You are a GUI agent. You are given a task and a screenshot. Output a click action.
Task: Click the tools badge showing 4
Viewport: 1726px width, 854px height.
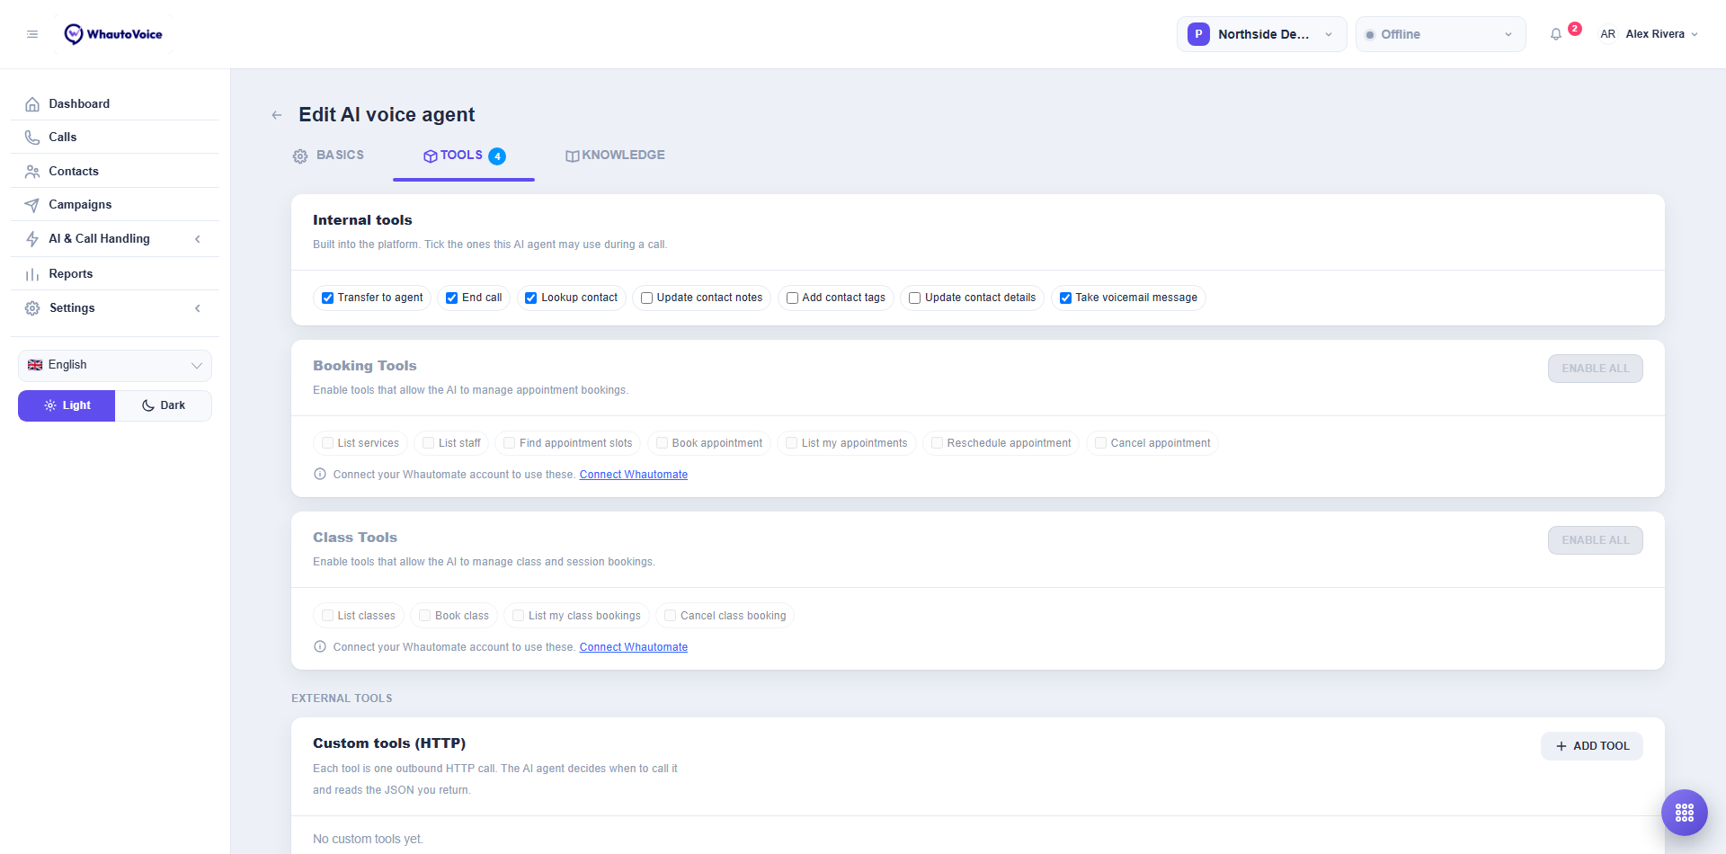coord(497,156)
